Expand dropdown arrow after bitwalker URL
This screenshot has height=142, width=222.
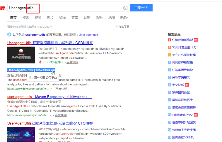[x=51, y=89]
